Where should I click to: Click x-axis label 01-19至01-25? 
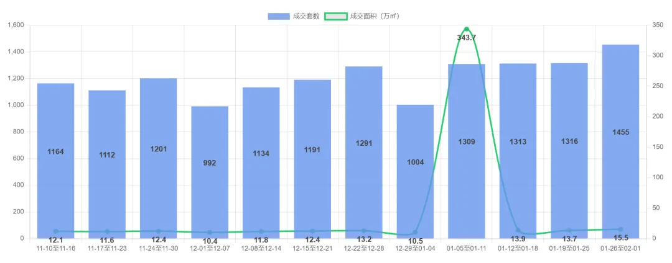[569, 249]
